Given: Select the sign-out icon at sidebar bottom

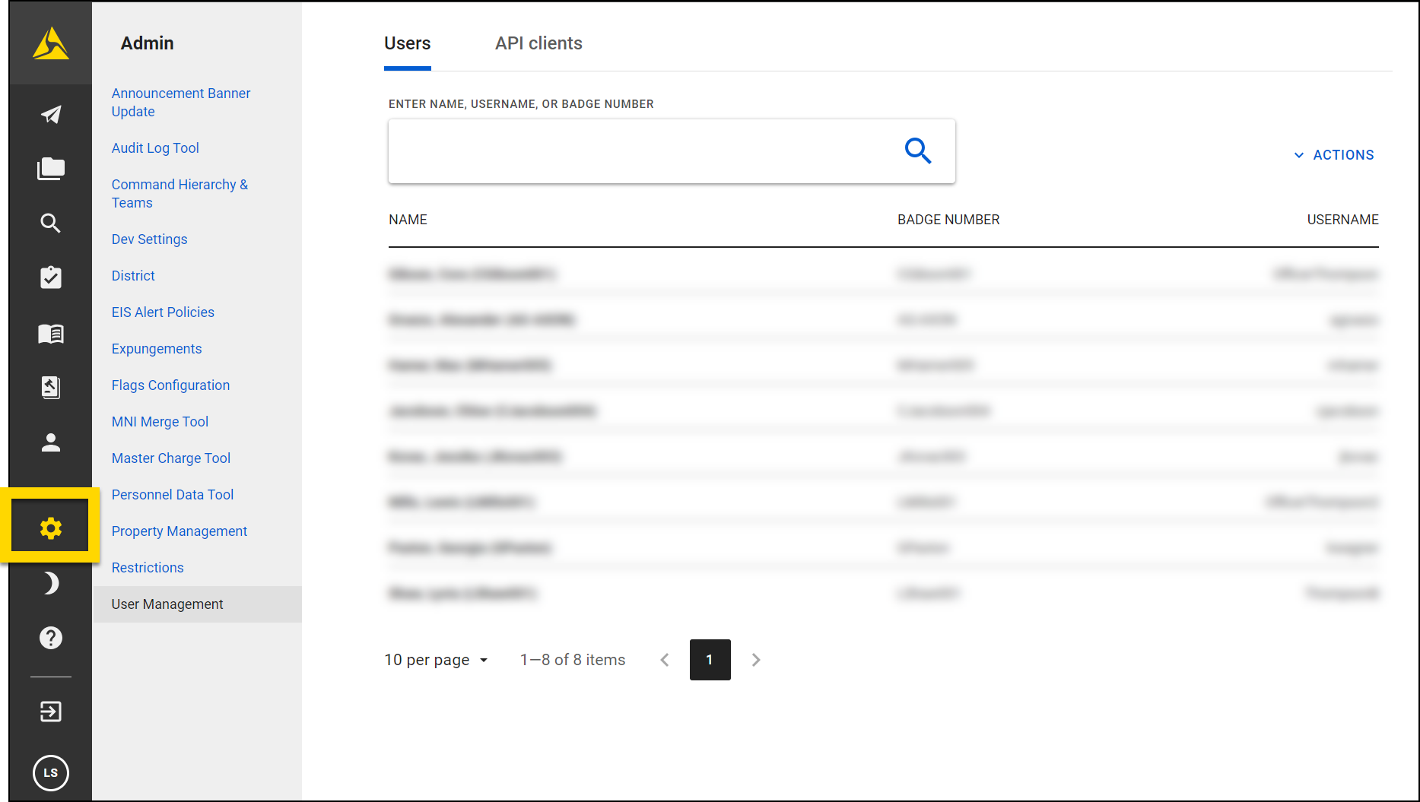Looking at the screenshot, I should (50, 712).
